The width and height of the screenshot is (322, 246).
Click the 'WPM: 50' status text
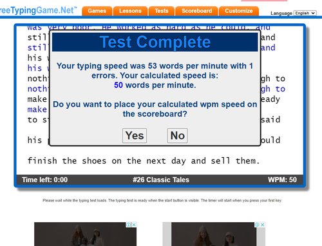tap(282, 180)
